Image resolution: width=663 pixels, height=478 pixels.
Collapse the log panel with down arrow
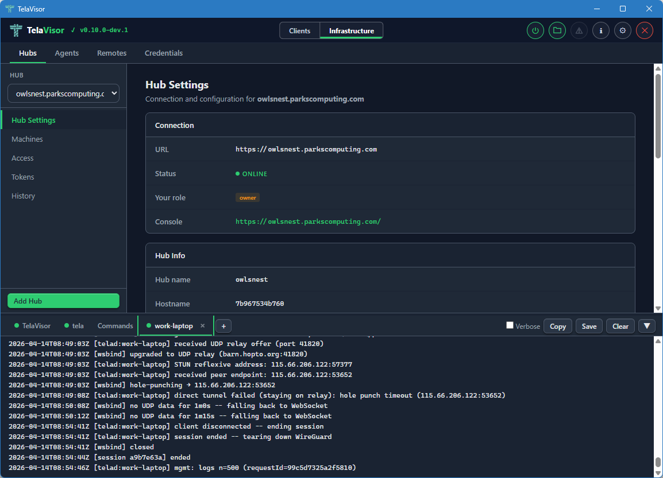coord(647,326)
